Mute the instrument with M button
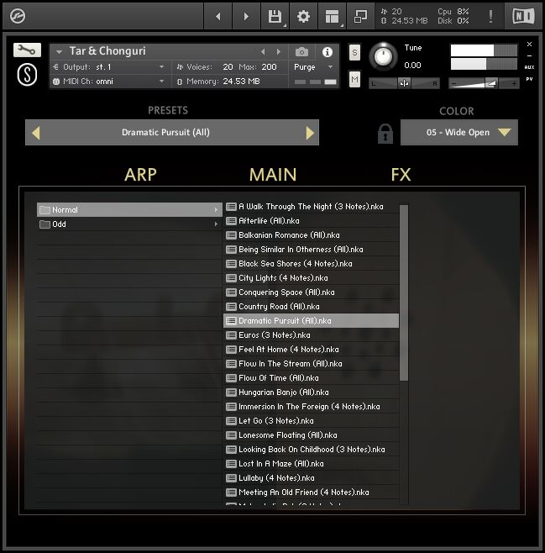Viewport: 545px width, 553px height. pos(354,79)
